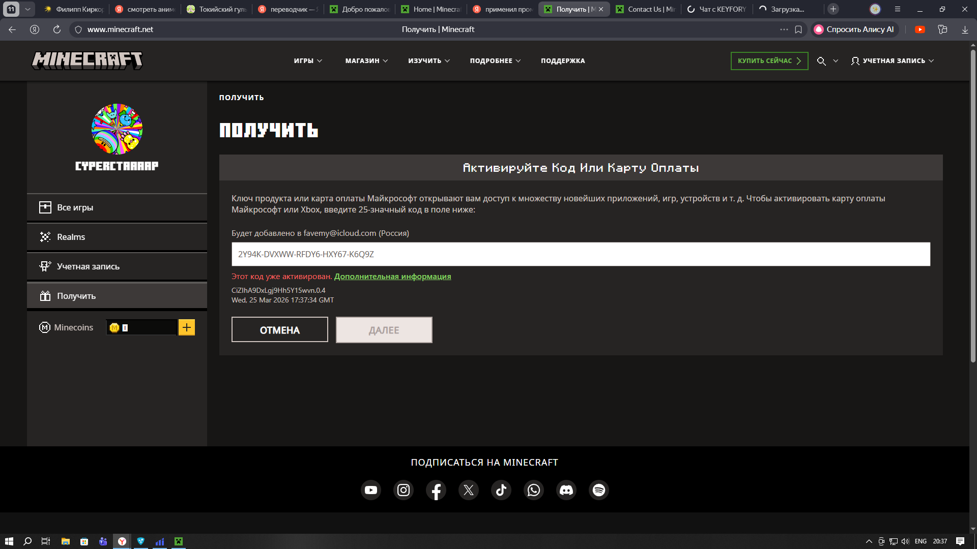
Task: Click the red YouTube extension icon in toolbar
Action: pyautogui.click(x=920, y=29)
